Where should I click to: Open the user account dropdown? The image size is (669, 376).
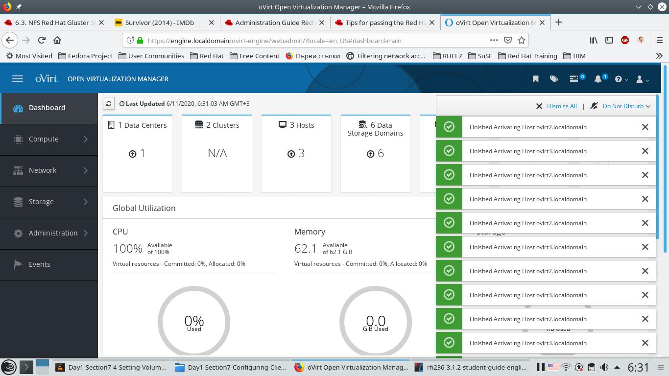coord(642,79)
